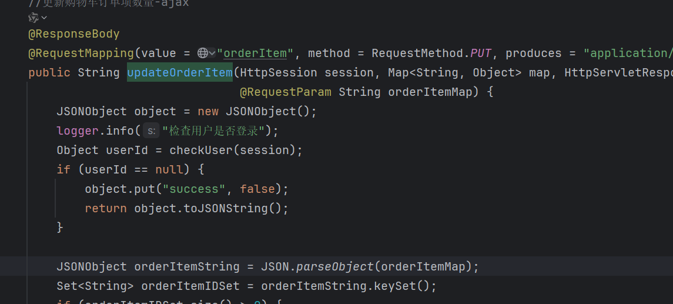Click the highlighted updateOrderItem method name

click(180, 72)
